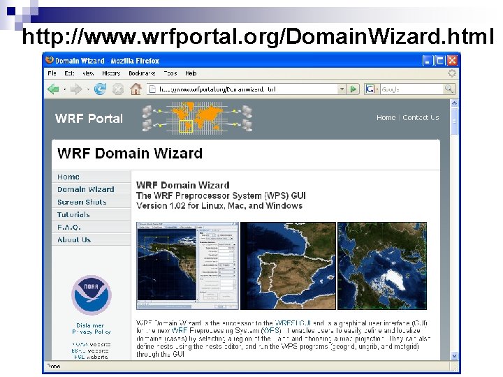Click the Google search engine icon

point(370,89)
